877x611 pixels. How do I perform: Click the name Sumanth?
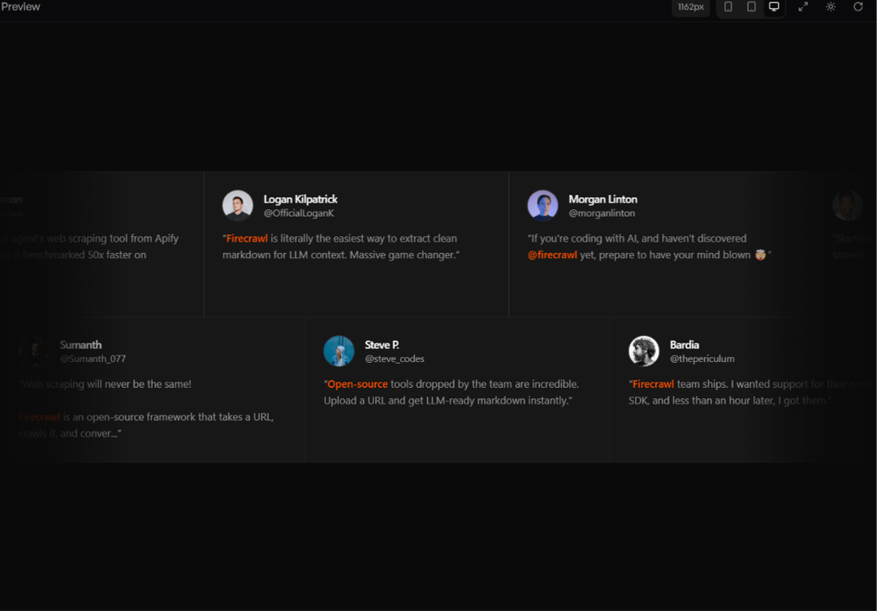pos(80,345)
